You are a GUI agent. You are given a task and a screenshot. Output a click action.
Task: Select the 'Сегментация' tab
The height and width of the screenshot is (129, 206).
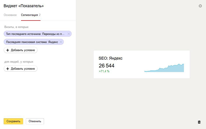(29, 15)
